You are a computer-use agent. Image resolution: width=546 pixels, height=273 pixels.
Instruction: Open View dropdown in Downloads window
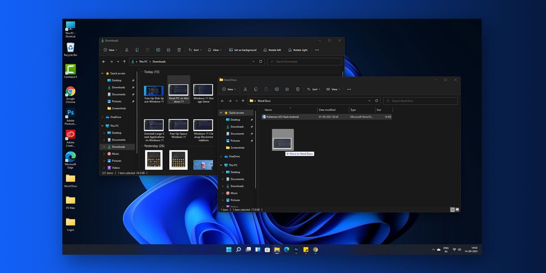[x=215, y=50]
